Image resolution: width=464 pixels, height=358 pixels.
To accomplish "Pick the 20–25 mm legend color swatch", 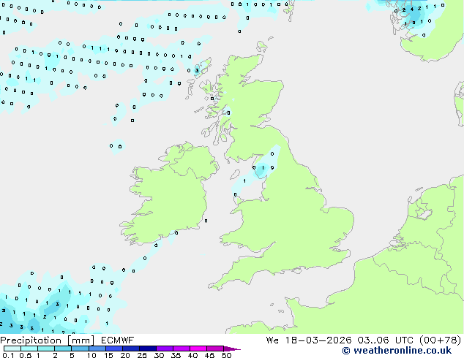I will (131, 349).
